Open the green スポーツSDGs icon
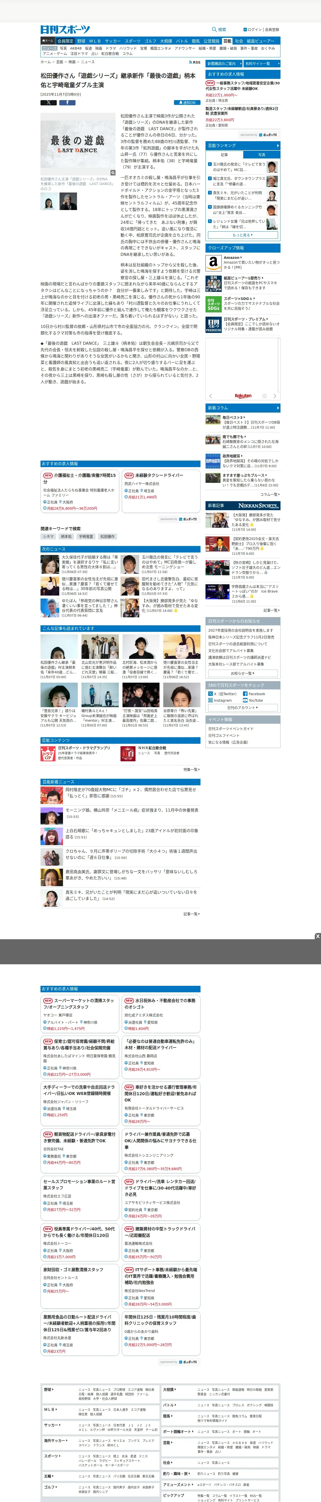 click(x=213, y=304)
